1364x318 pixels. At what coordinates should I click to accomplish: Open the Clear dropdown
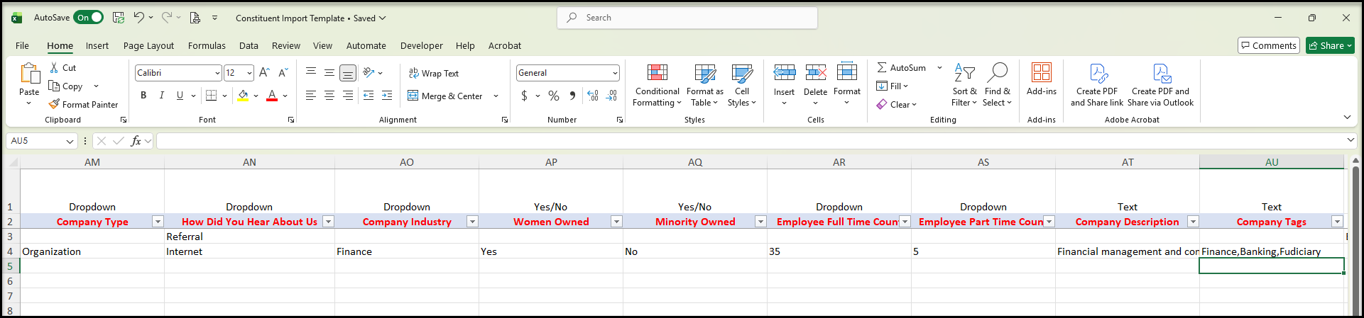coord(897,105)
